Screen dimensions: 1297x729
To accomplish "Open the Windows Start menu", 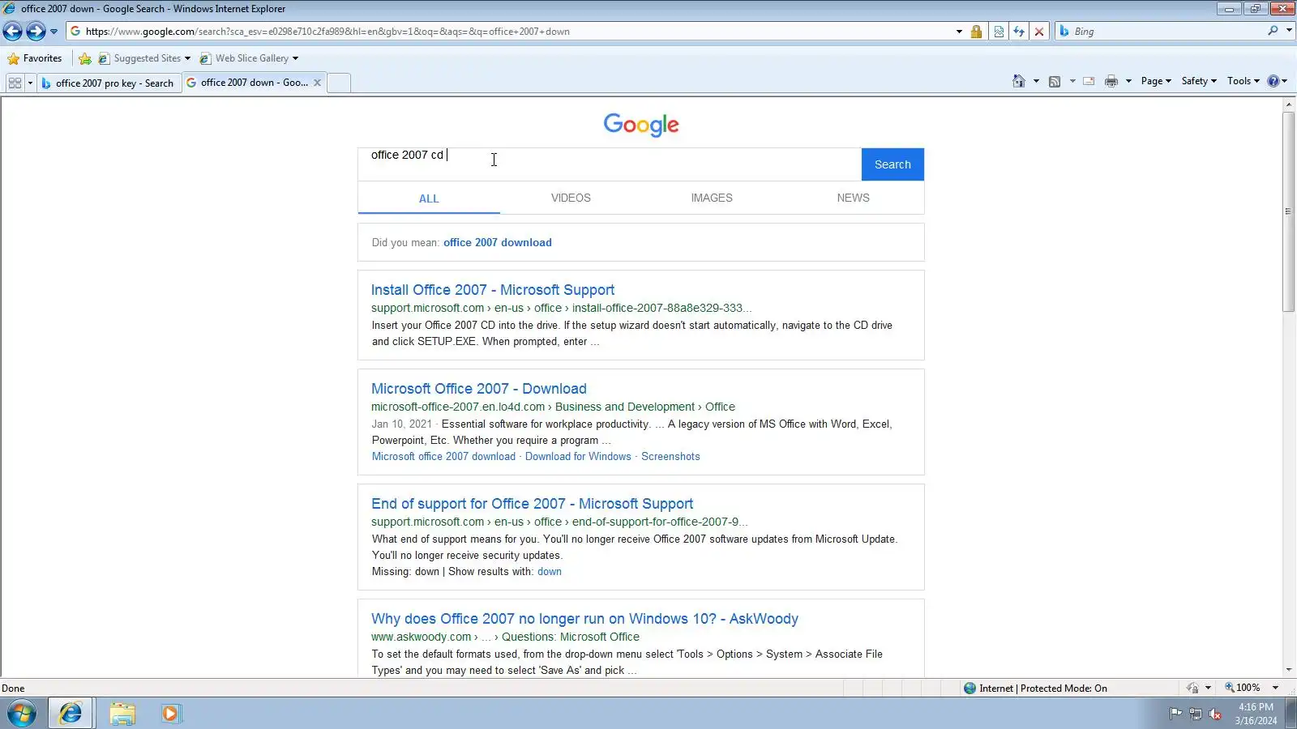I will tap(22, 714).
